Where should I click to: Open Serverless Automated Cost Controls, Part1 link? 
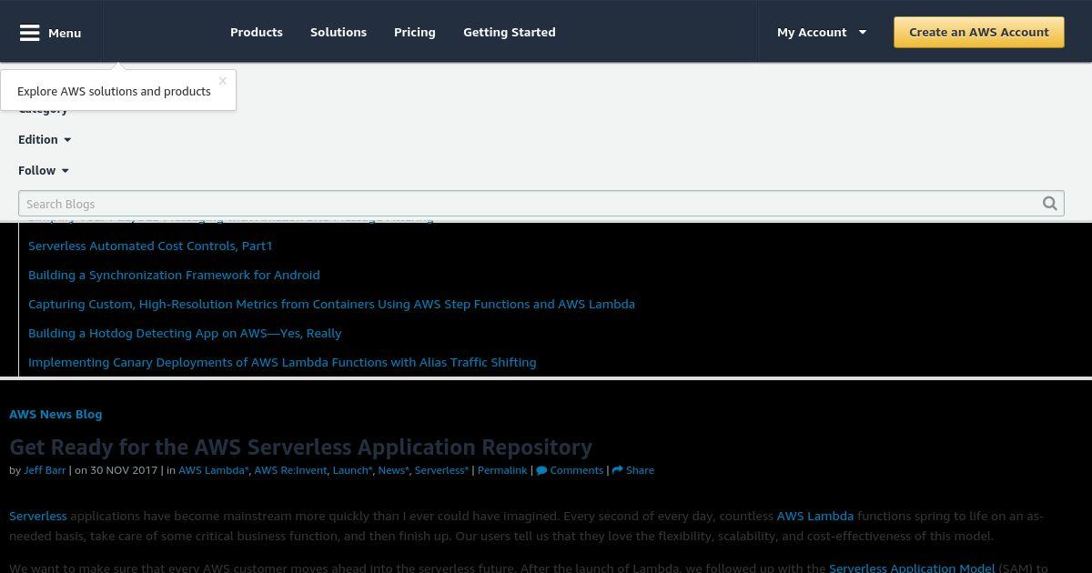tap(150, 246)
